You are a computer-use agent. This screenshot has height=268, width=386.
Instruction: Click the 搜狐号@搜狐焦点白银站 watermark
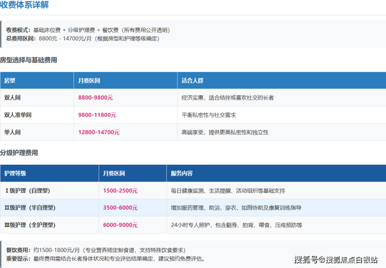[x=336, y=260]
